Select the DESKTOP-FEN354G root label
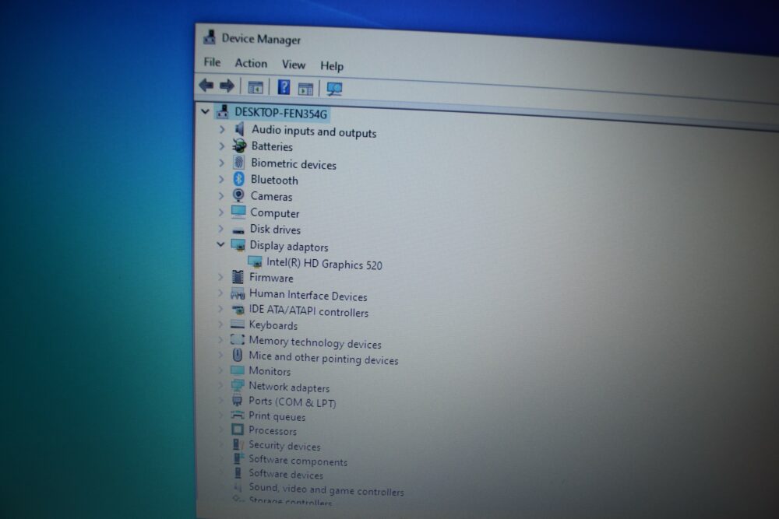The height and width of the screenshot is (519, 779). coord(280,113)
